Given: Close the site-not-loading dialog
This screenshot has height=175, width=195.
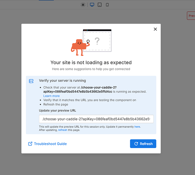Looking at the screenshot, I should [x=155, y=29].
